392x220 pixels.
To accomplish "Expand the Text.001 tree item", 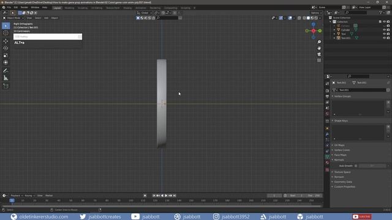I will [x=334, y=38].
